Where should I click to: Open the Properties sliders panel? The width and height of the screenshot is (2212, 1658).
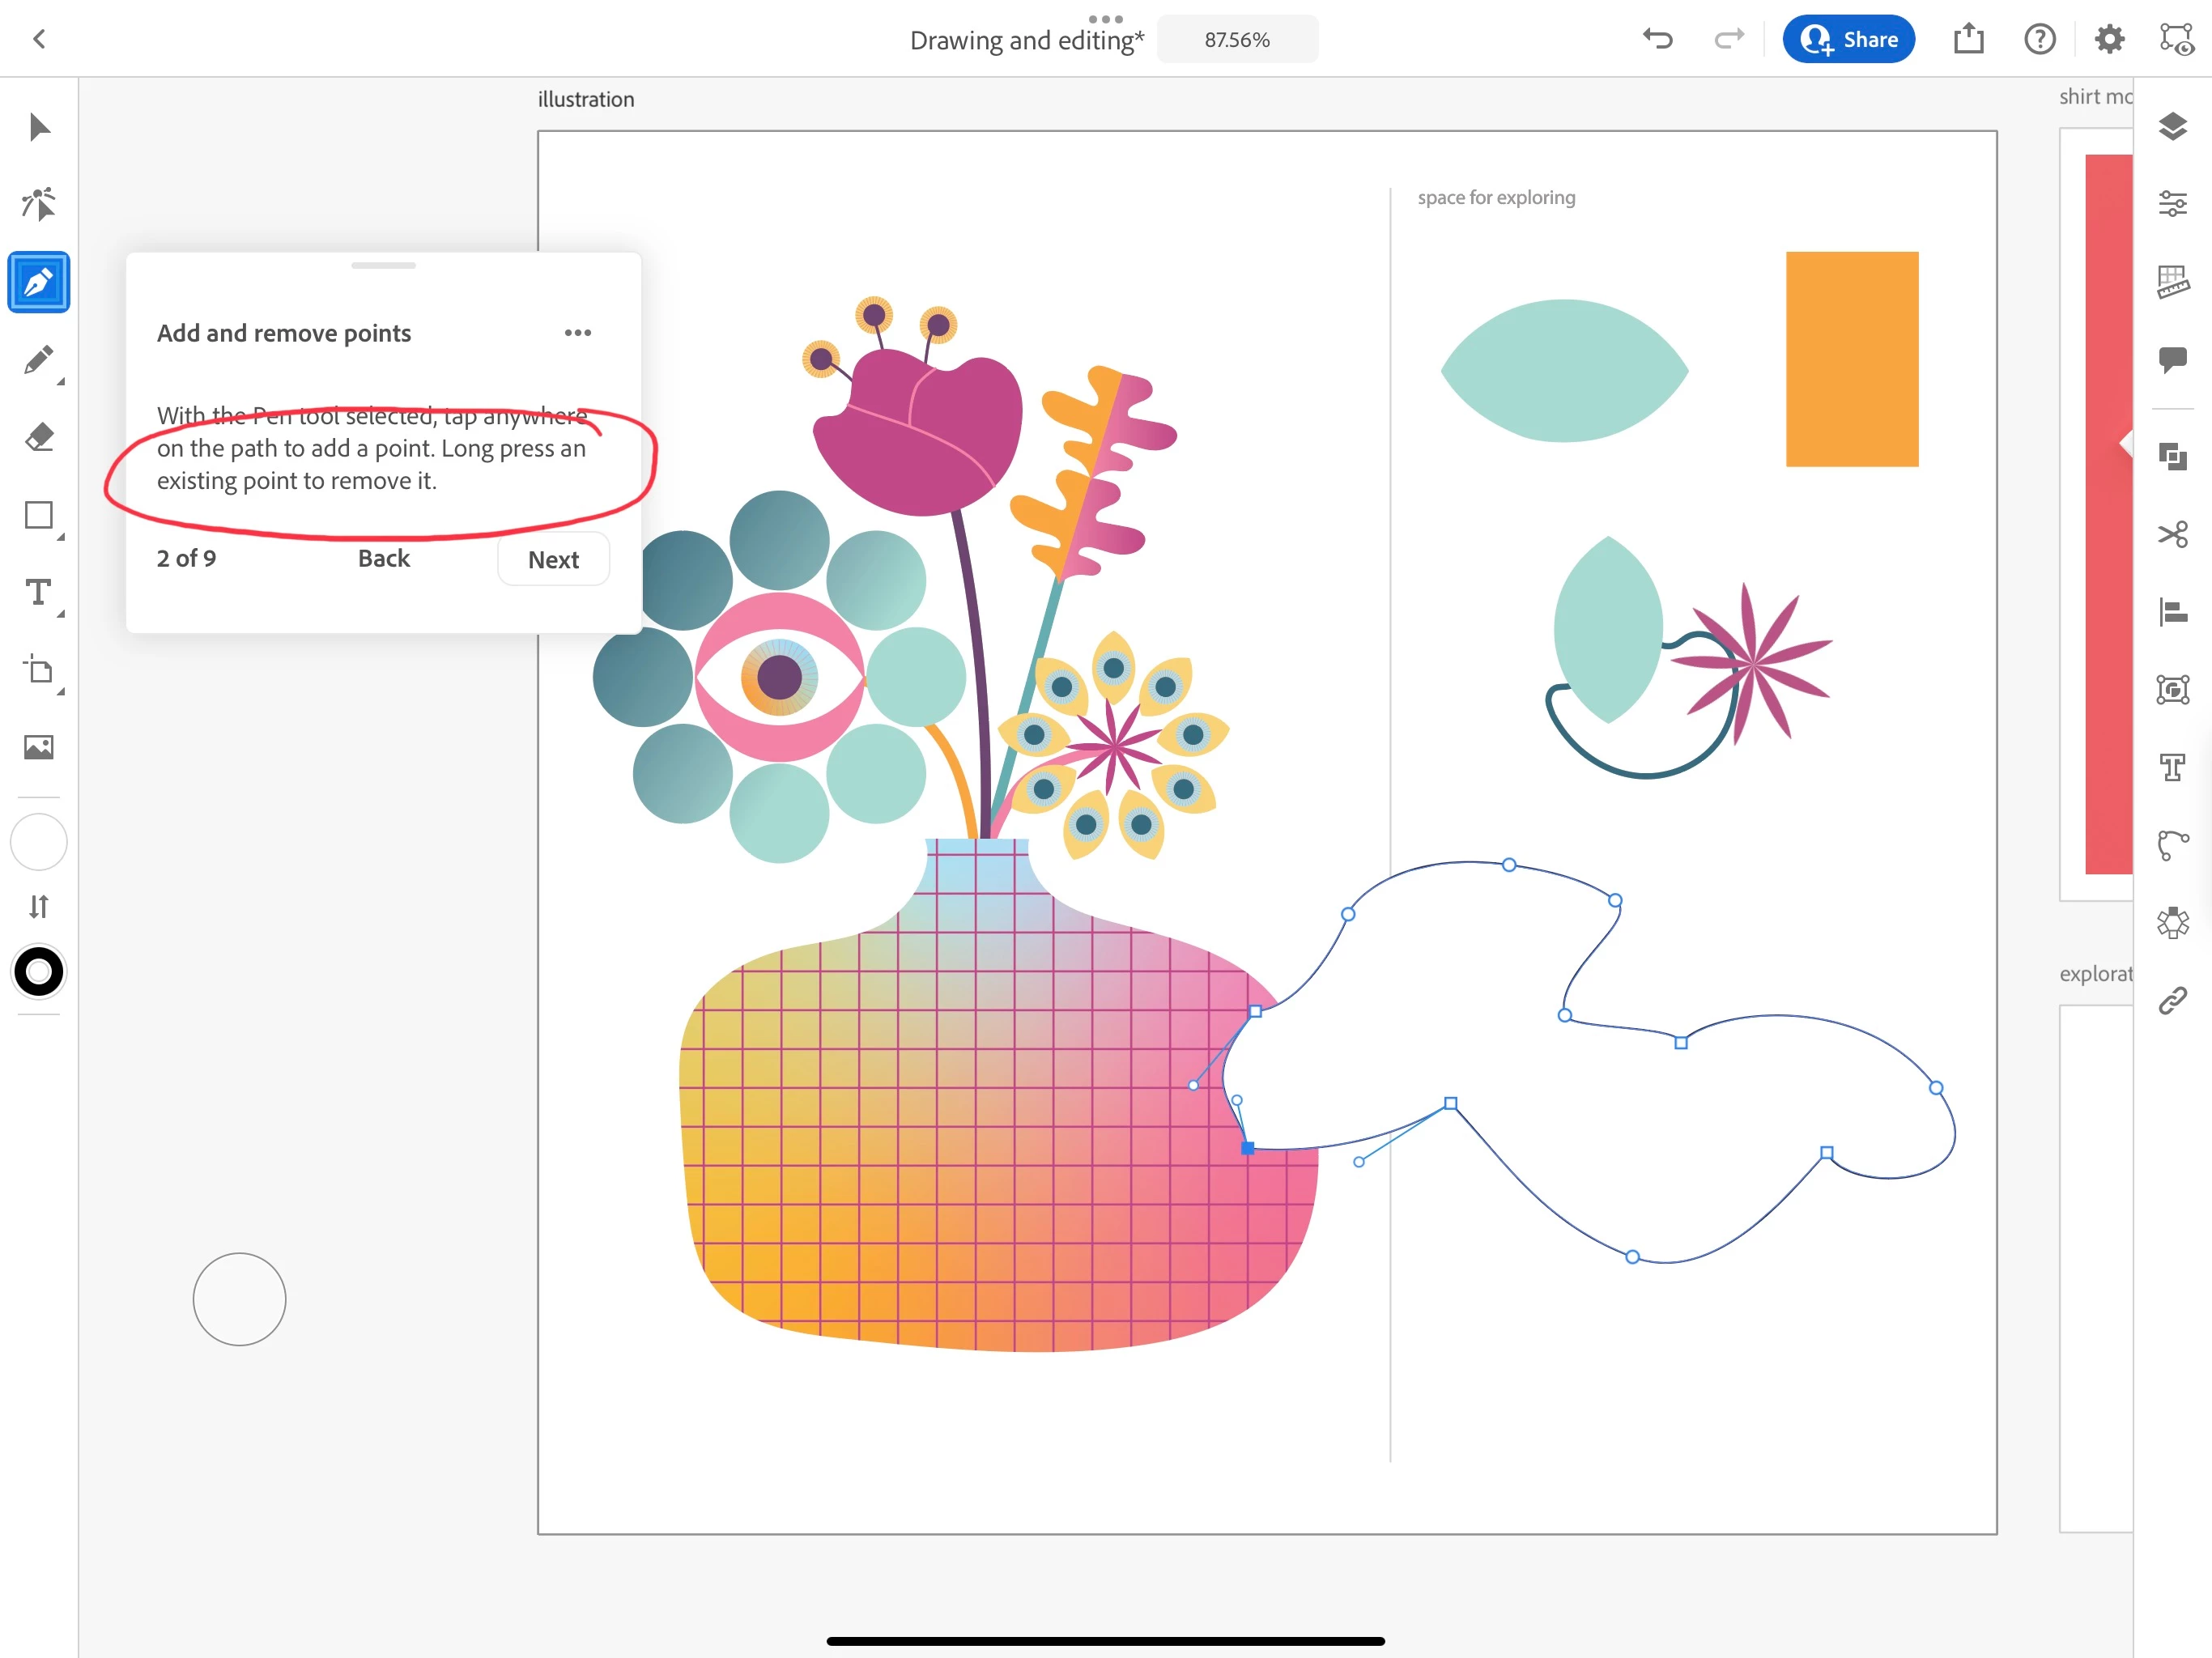point(2172,204)
